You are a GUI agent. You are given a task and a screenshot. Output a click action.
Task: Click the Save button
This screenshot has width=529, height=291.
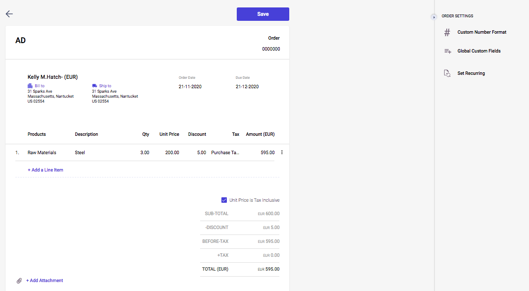tap(263, 14)
